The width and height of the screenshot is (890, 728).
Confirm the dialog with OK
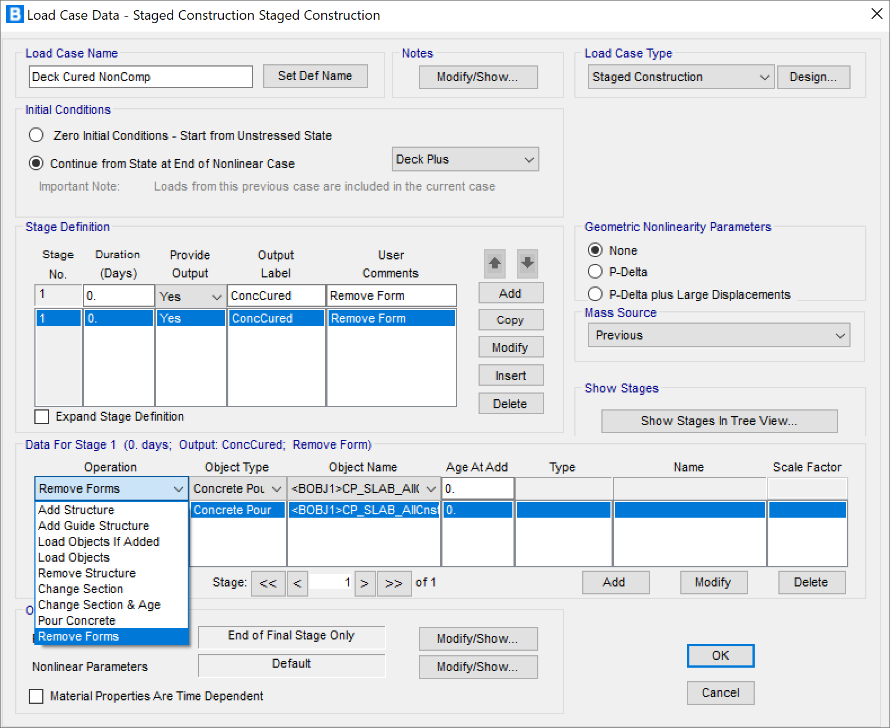click(x=720, y=656)
